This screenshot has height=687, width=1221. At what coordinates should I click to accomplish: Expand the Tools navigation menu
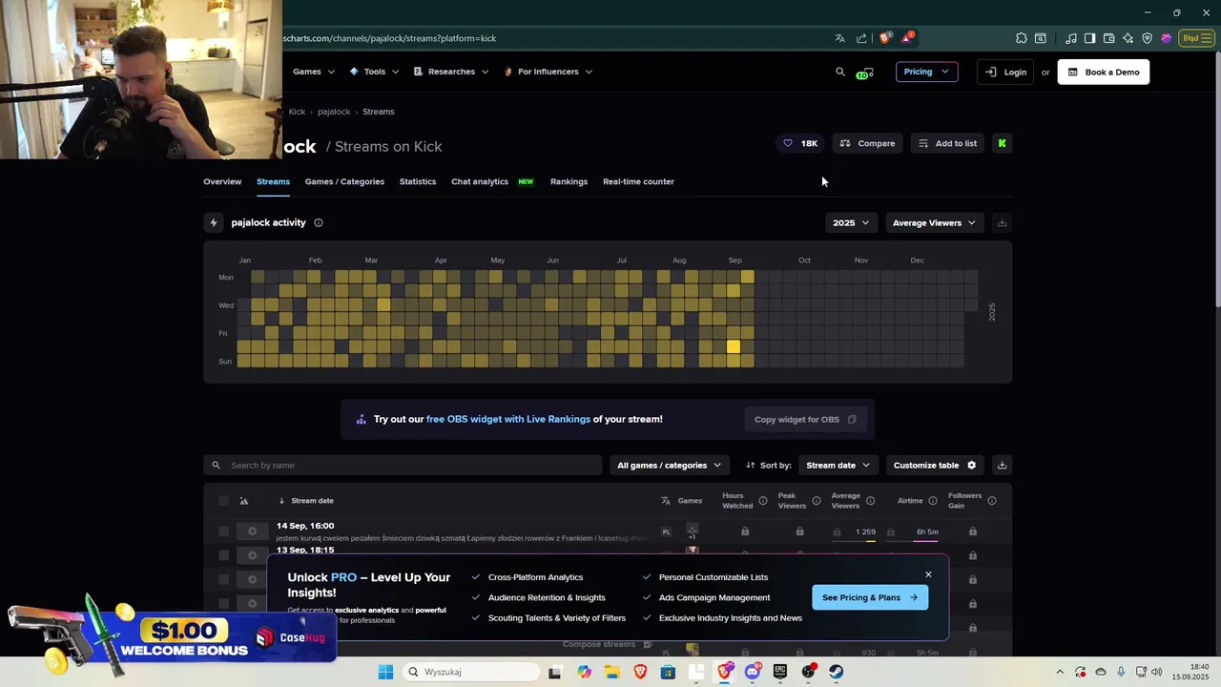(x=375, y=72)
